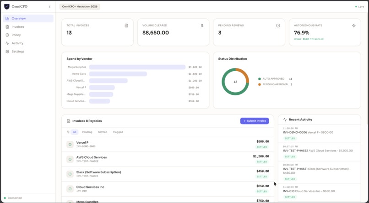Screen dimensions: 369x203
Task: Click the INV-TEST-PHASE2 invoice ID under AWS
Action: [87, 161]
